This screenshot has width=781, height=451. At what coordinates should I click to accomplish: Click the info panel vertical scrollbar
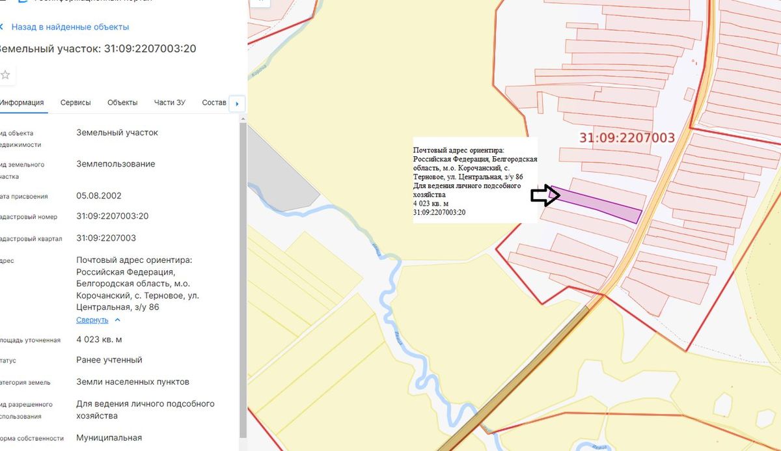click(x=243, y=280)
